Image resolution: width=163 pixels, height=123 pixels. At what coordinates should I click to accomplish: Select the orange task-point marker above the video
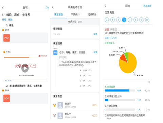[x=4, y=52]
